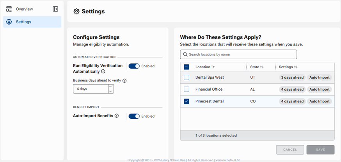Click the Search locations by name field
The width and height of the screenshot is (341, 162).
point(238,54)
